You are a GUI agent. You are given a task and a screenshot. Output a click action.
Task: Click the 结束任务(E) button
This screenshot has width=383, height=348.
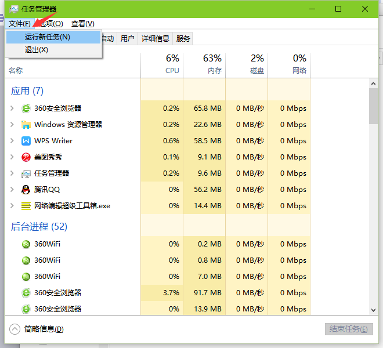pyautogui.click(x=349, y=329)
